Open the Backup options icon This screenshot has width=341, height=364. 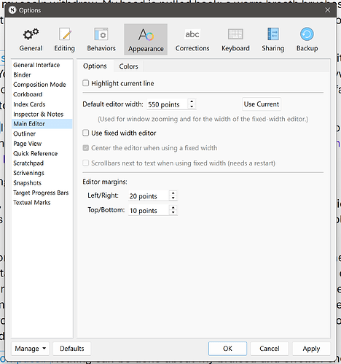[x=307, y=34]
